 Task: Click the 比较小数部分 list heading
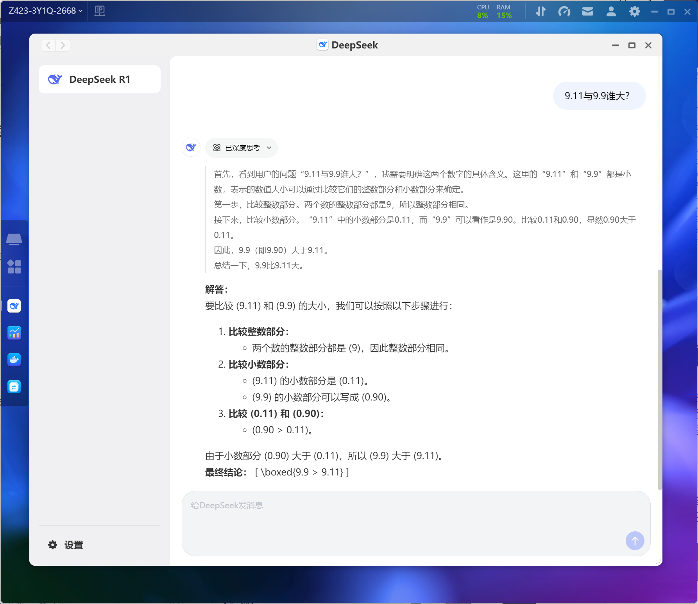(259, 365)
